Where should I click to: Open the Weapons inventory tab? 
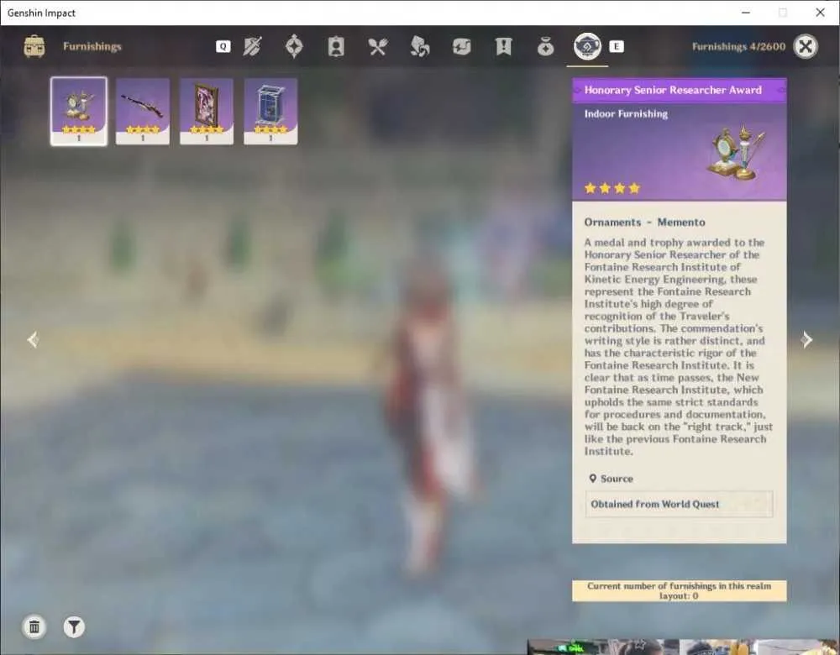[x=252, y=46]
